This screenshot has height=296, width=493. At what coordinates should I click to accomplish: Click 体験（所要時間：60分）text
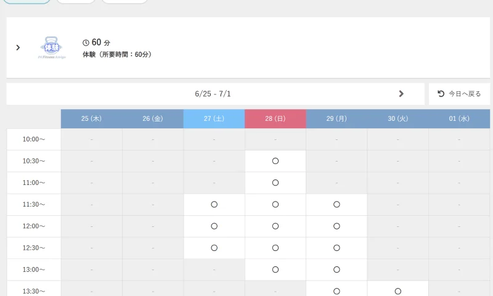(118, 54)
